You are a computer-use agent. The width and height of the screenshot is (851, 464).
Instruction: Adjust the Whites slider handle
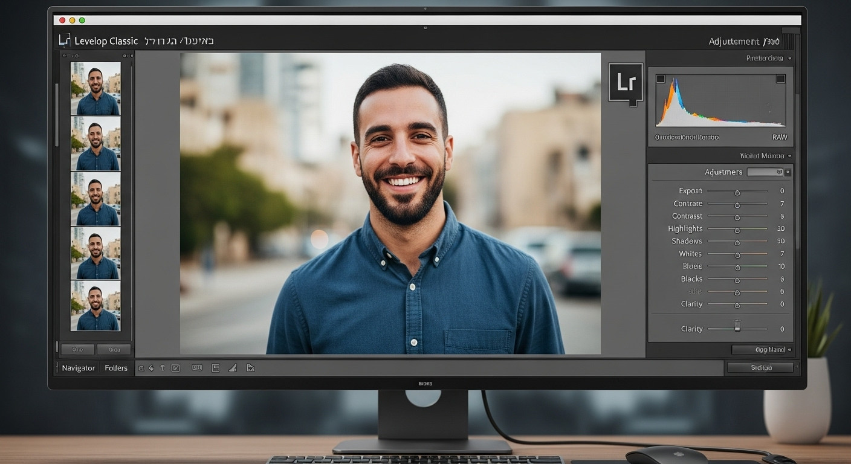(x=737, y=255)
